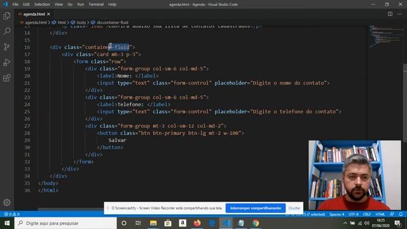The image size is (407, 229).
Task: Open Firefox from the taskbar
Action: (197, 223)
